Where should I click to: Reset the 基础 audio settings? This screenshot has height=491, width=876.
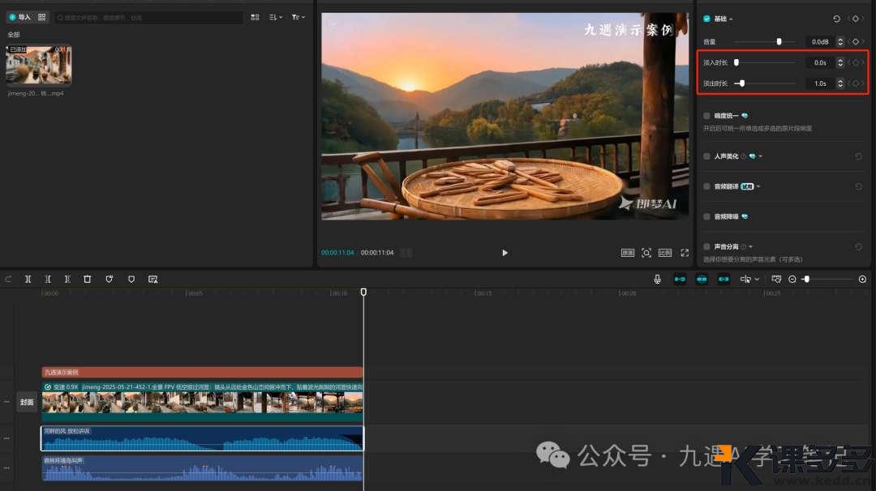point(837,19)
